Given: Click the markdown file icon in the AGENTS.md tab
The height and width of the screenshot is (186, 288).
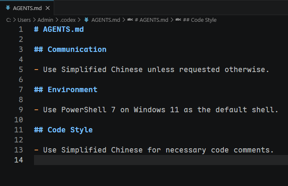Looking at the screenshot, I should point(8,8).
